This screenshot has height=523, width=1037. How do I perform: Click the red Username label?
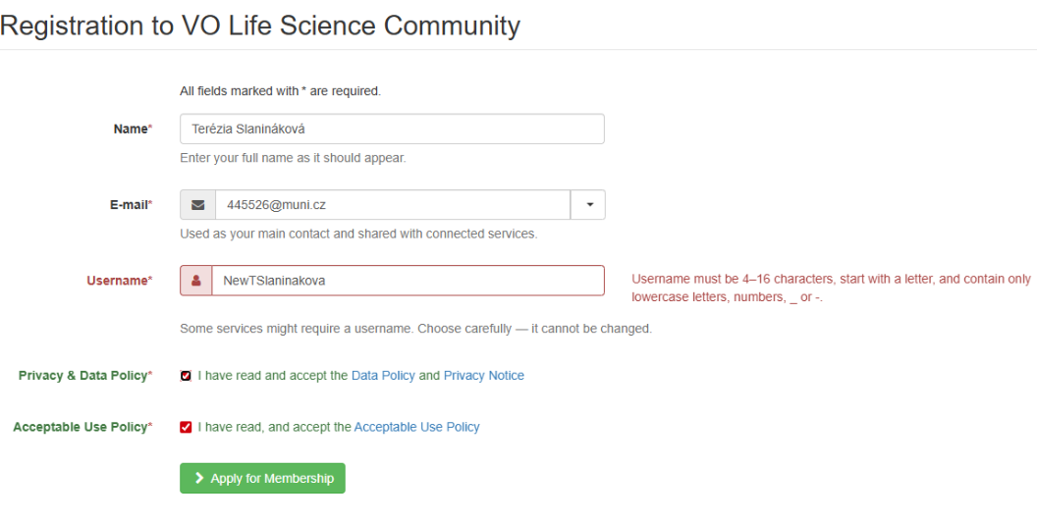coord(118,281)
